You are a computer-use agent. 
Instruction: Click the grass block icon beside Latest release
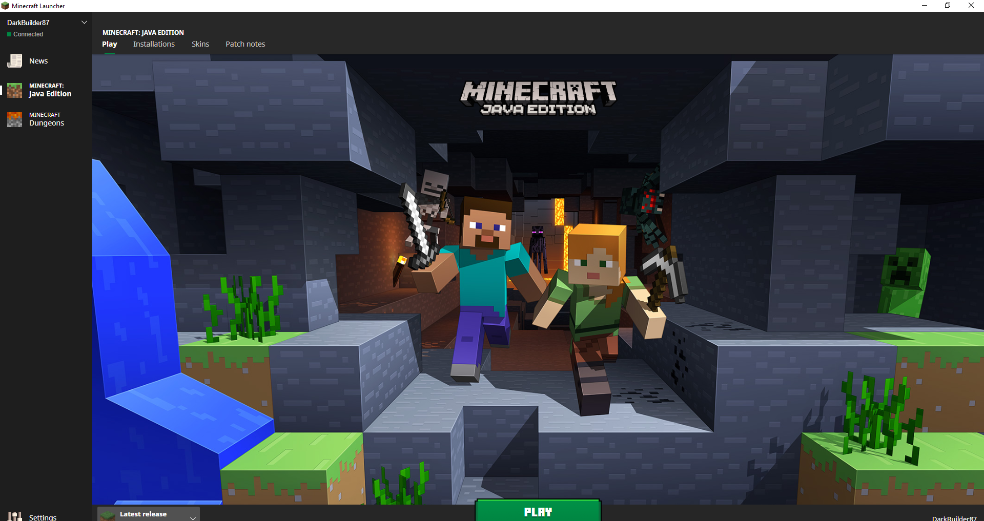point(107,515)
